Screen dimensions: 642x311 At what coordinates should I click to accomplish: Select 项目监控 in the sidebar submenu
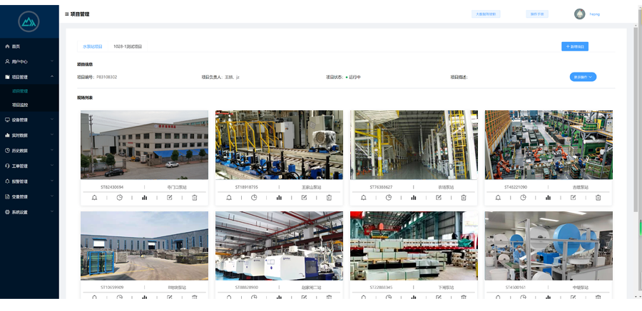[x=20, y=105]
